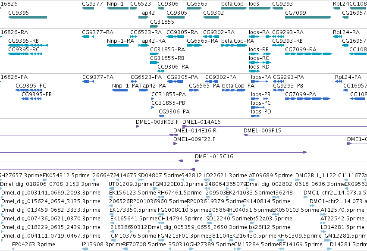Click BAC clone DME1-003K03.F
Viewport: 367px width, 251px height.
click(x=138, y=126)
